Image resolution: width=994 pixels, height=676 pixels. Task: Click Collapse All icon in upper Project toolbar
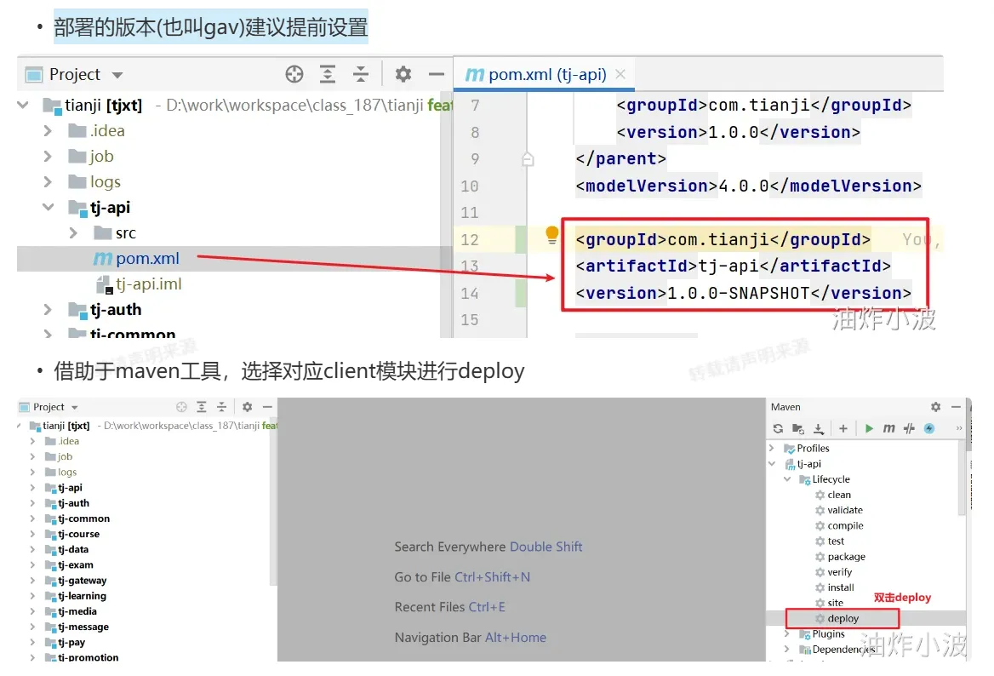tap(361, 74)
